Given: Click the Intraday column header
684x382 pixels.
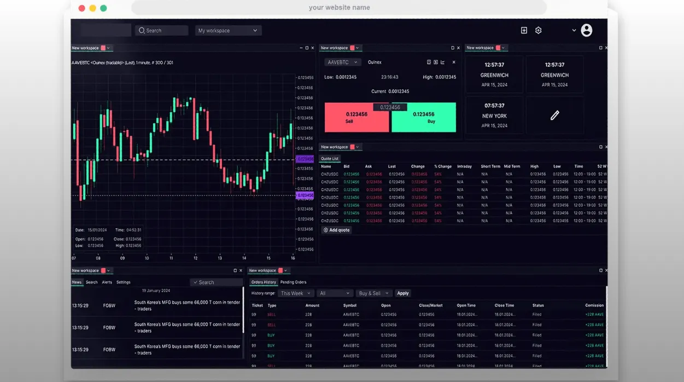Looking at the screenshot, I should 464,166.
